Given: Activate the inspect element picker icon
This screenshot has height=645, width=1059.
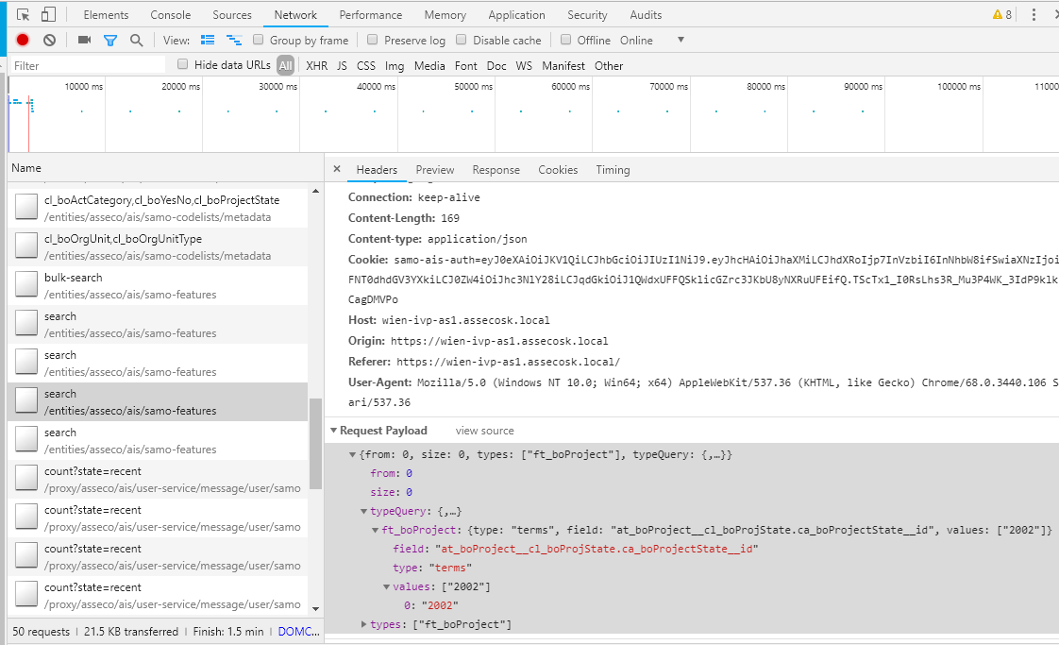Looking at the screenshot, I should point(23,14).
